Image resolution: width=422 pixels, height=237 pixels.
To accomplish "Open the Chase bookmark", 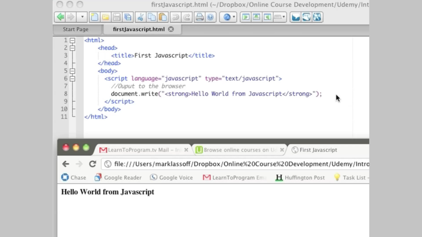I will coord(74,177).
